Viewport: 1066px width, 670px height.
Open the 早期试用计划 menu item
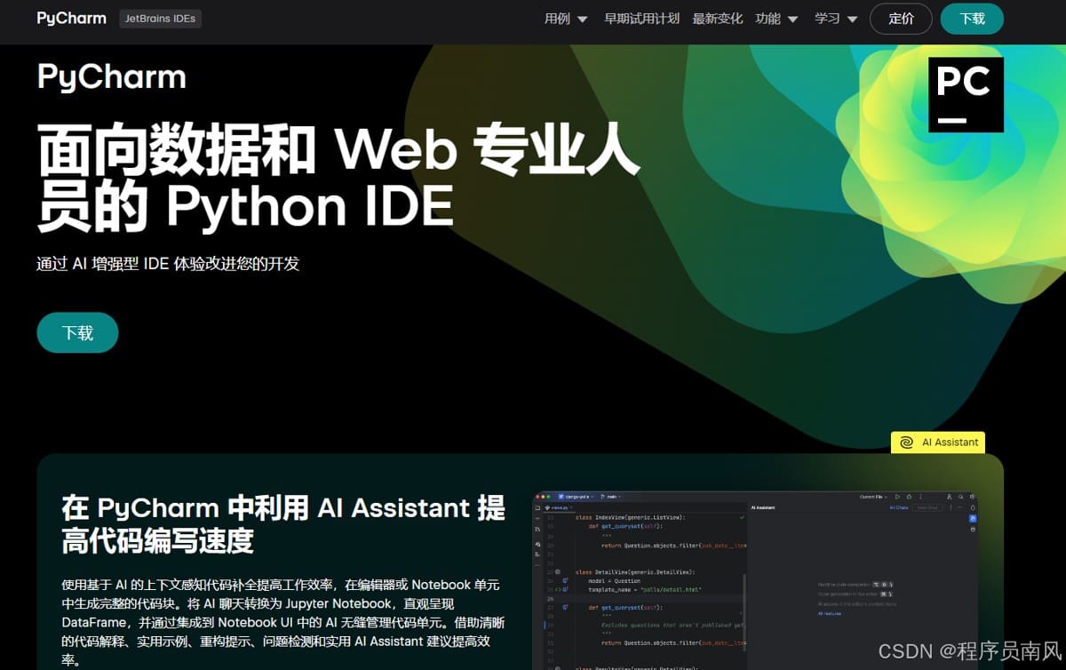(x=641, y=19)
